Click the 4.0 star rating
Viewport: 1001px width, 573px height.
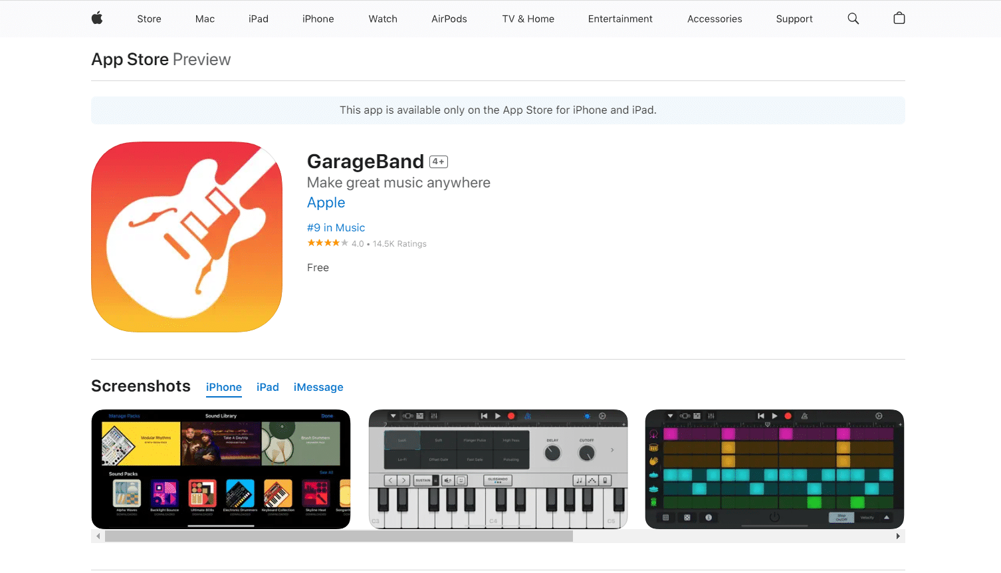[336, 243]
